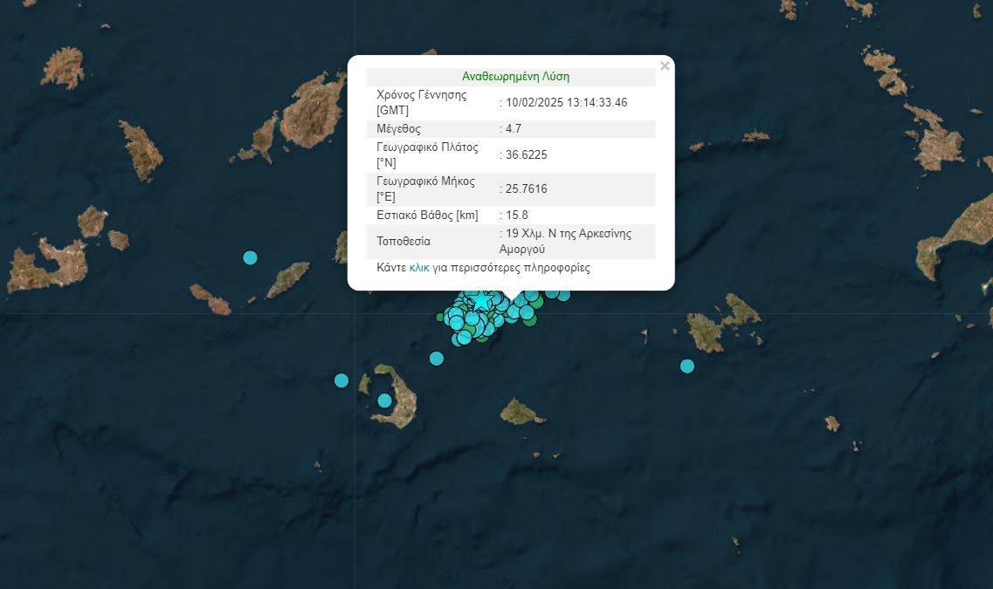The width and height of the screenshot is (993, 589).
Task: Select the isolated marker west of Santorini
Action: tap(341, 380)
